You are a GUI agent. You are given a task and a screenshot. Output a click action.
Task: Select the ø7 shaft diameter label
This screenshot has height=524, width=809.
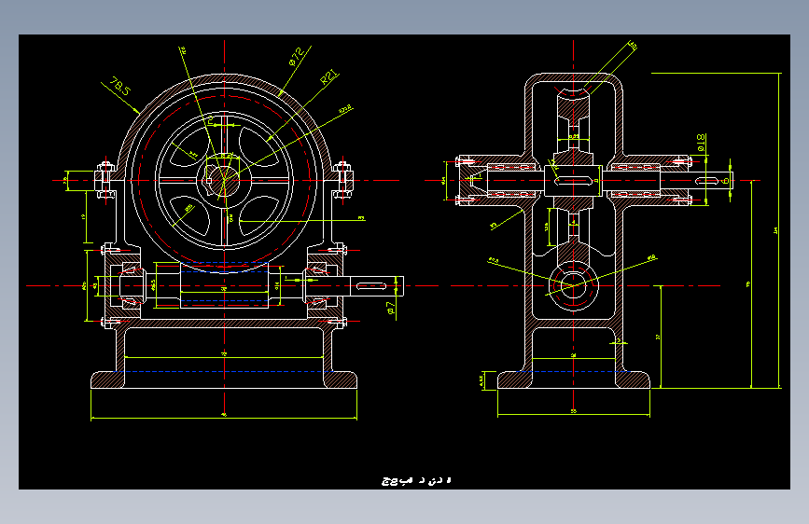[x=391, y=308]
